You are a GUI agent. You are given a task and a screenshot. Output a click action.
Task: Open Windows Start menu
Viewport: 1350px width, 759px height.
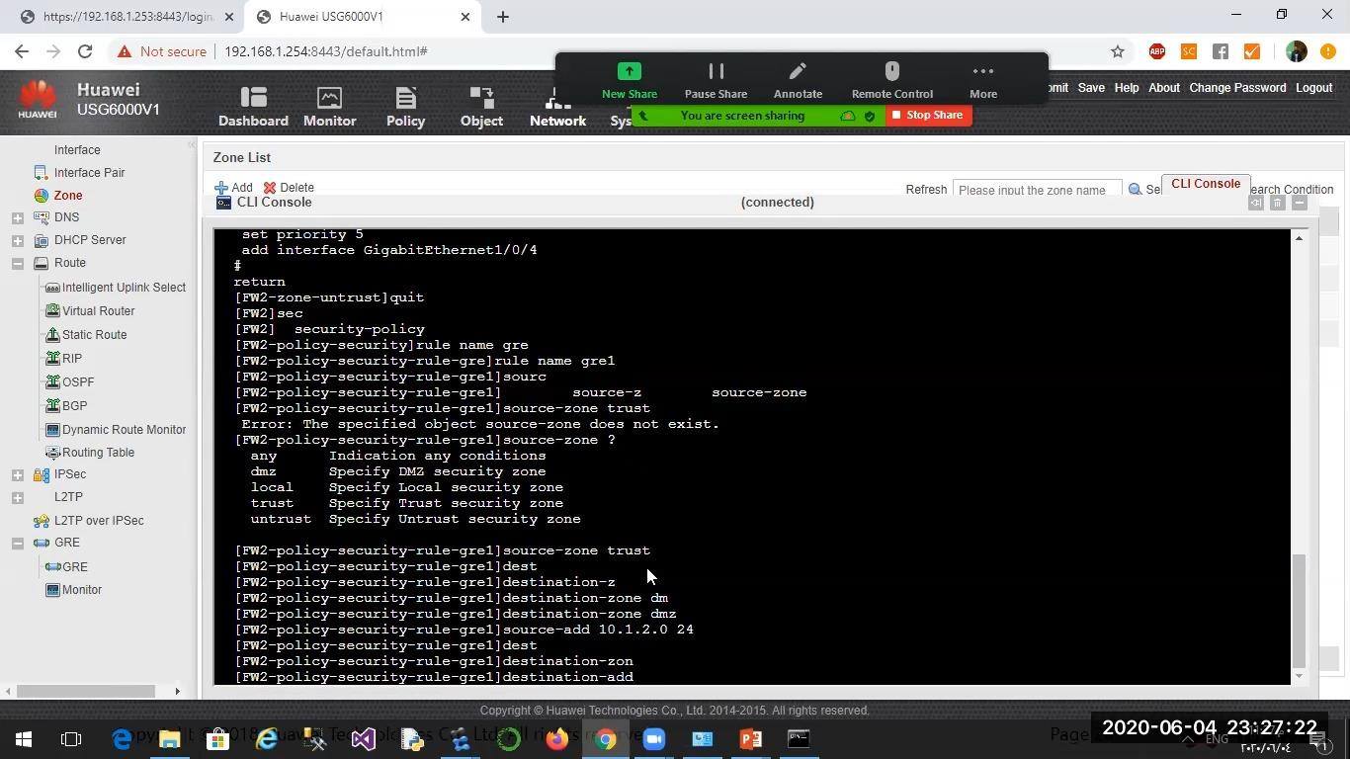tap(24, 738)
